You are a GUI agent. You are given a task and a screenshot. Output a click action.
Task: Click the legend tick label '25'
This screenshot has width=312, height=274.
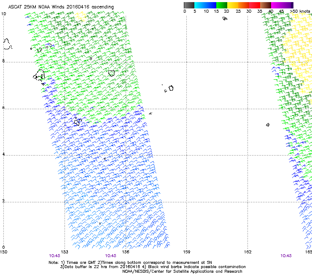tap(238, 11)
